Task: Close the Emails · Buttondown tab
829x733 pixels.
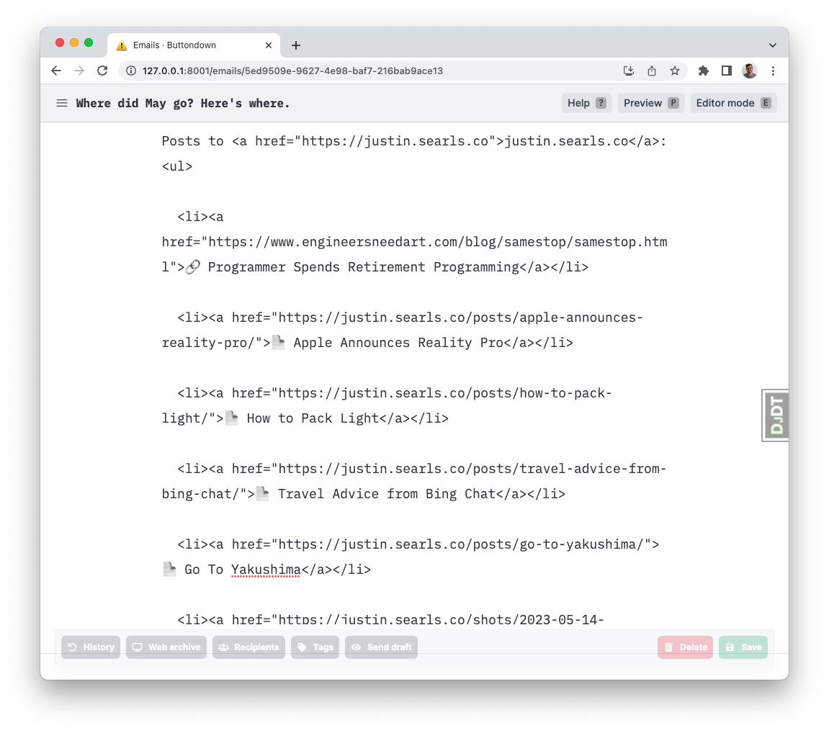Action: point(269,45)
